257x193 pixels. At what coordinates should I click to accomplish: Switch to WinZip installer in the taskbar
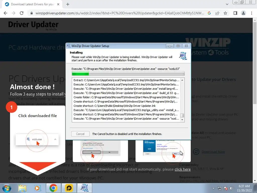[85, 188]
